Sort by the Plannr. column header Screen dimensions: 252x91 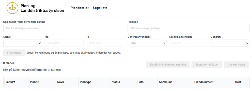(35, 82)
